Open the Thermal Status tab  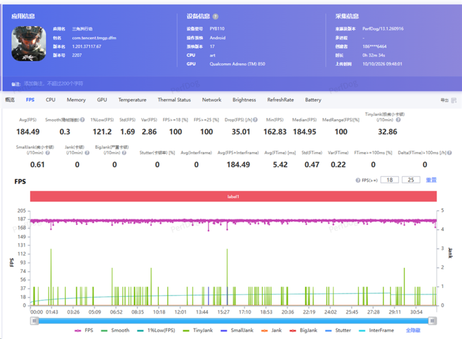[174, 100]
